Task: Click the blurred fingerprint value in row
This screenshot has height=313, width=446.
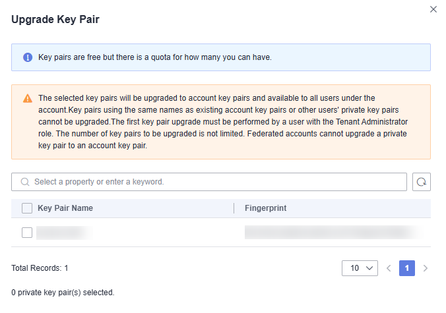Action: 333,233
